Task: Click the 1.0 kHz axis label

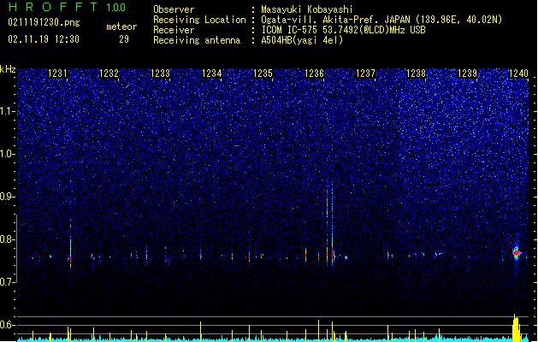Action: click(8, 154)
